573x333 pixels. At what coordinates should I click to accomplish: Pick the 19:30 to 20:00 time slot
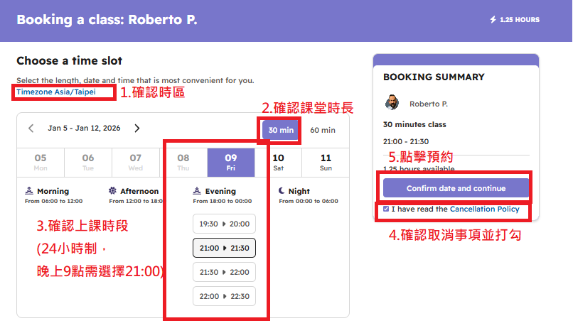(x=224, y=224)
